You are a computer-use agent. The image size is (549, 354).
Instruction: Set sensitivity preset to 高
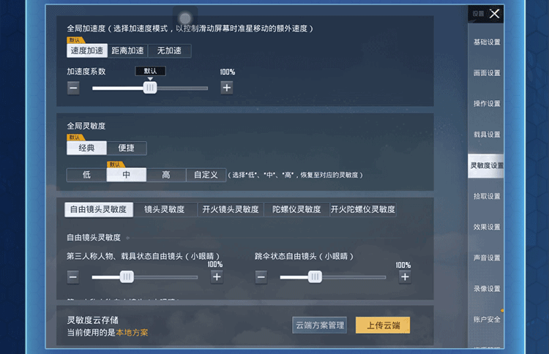pyautogui.click(x=166, y=175)
